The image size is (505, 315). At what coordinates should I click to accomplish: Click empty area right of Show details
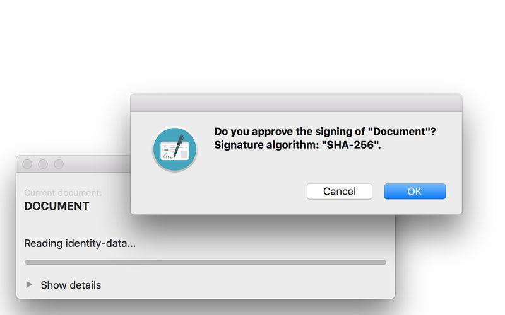245,285
